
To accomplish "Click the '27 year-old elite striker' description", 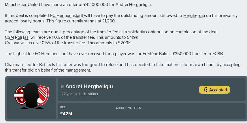I will tap(80, 94).
